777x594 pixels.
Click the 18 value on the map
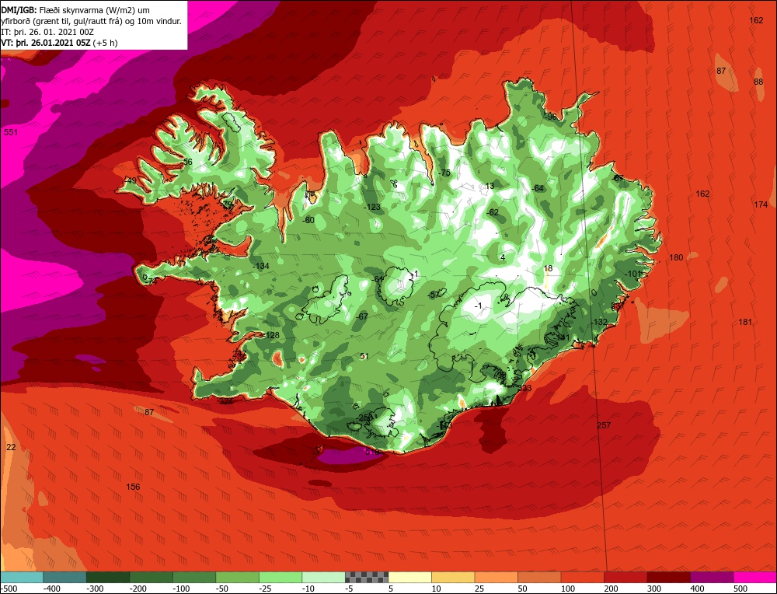click(548, 269)
